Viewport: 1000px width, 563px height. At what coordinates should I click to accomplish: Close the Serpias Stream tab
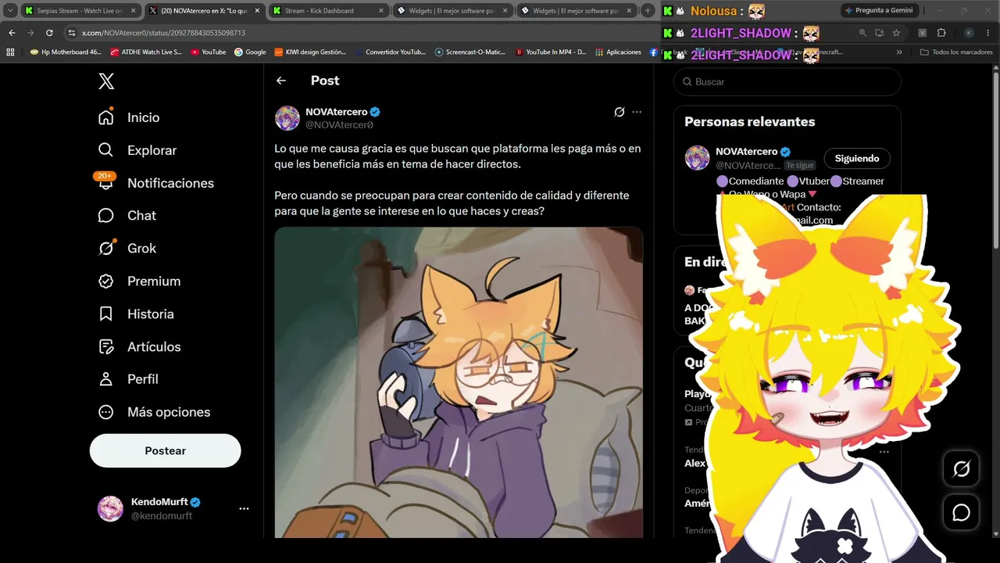(x=133, y=11)
